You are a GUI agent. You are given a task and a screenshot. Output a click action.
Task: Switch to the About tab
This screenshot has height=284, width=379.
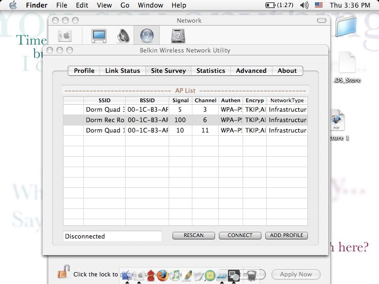point(287,71)
